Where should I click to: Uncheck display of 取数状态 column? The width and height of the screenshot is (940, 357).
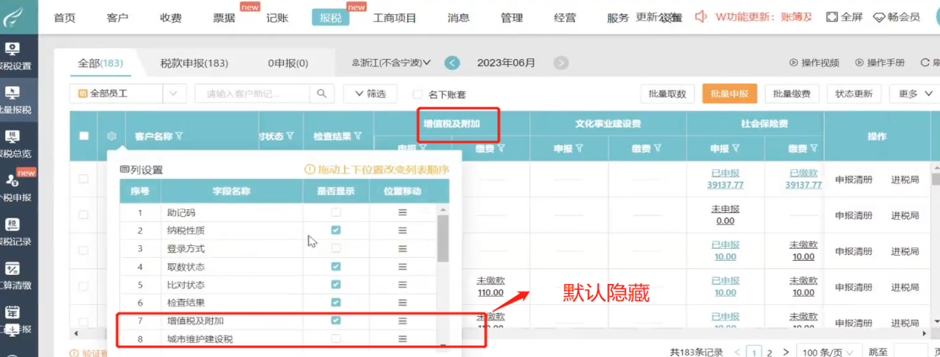(x=336, y=266)
